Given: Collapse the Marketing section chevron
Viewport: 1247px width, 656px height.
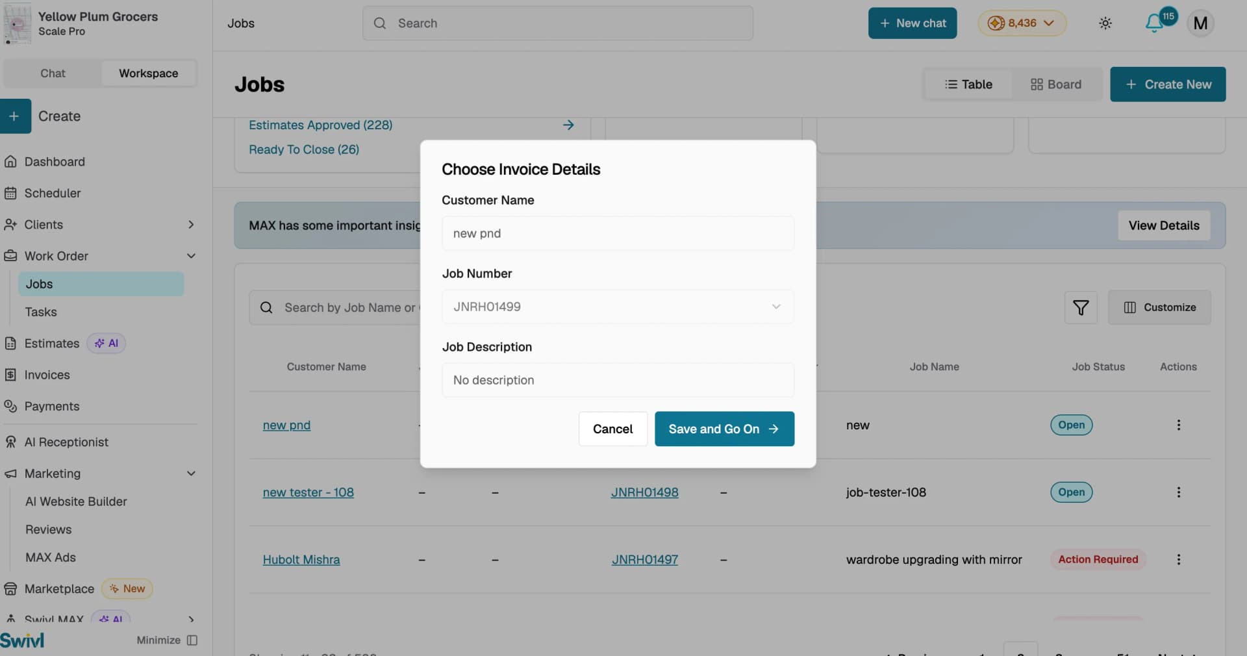Looking at the screenshot, I should (191, 473).
